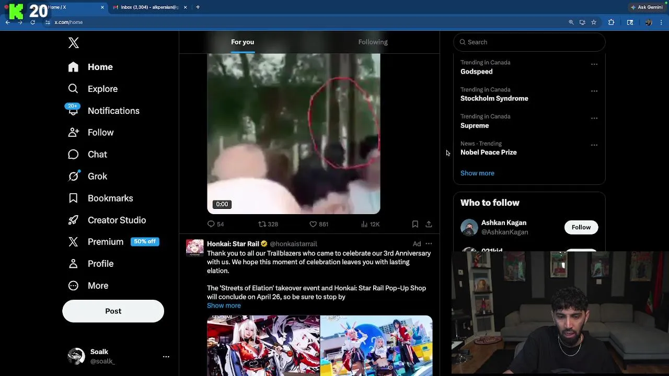Play the video in the post
The width and height of the screenshot is (669, 376).
(x=293, y=134)
